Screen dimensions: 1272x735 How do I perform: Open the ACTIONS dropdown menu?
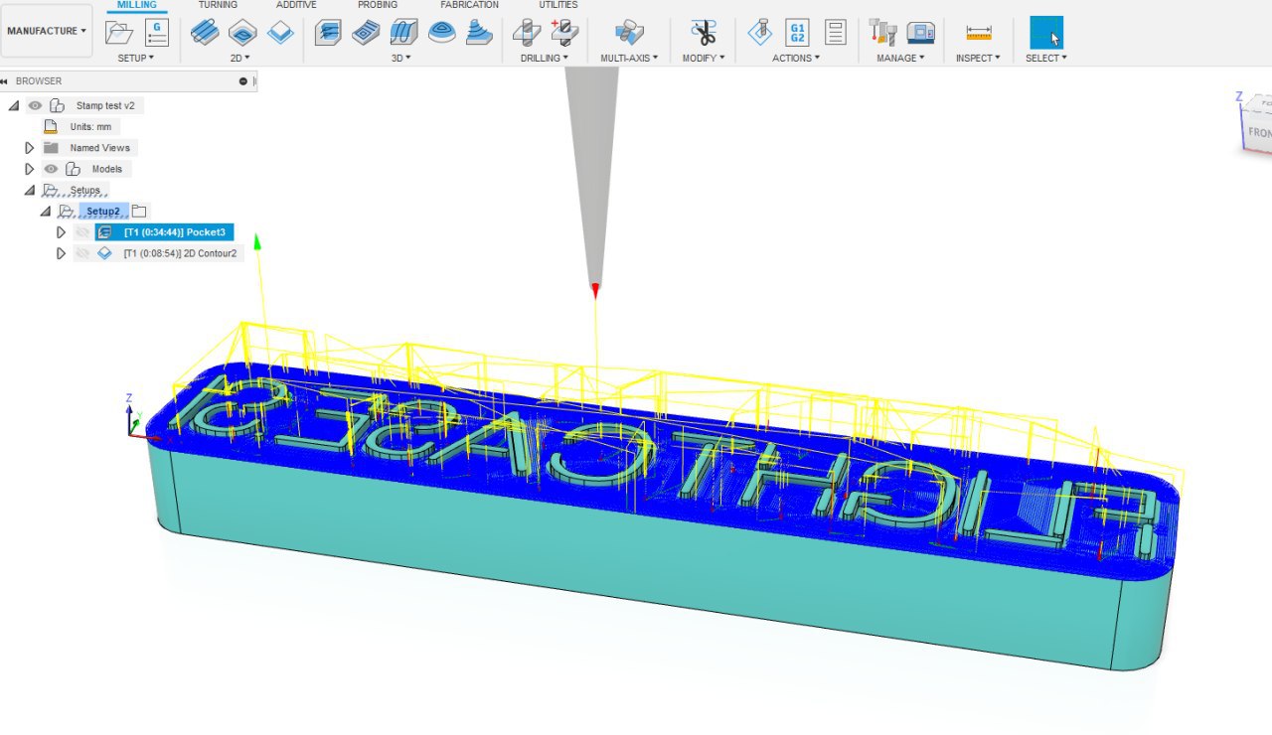(796, 58)
